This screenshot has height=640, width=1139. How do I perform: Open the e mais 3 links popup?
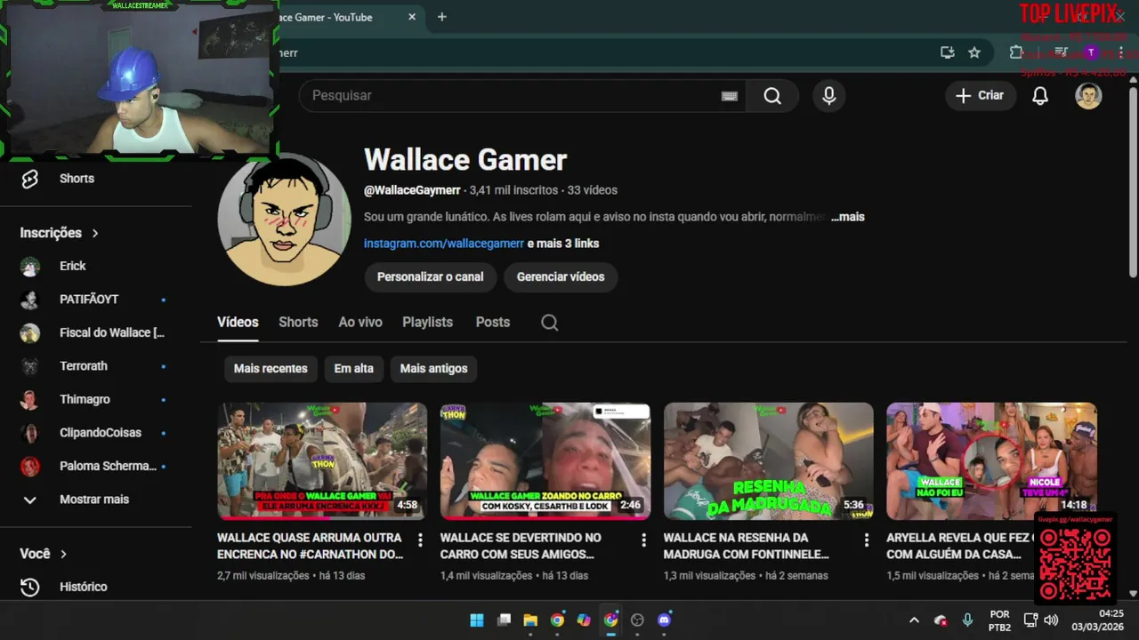point(563,244)
